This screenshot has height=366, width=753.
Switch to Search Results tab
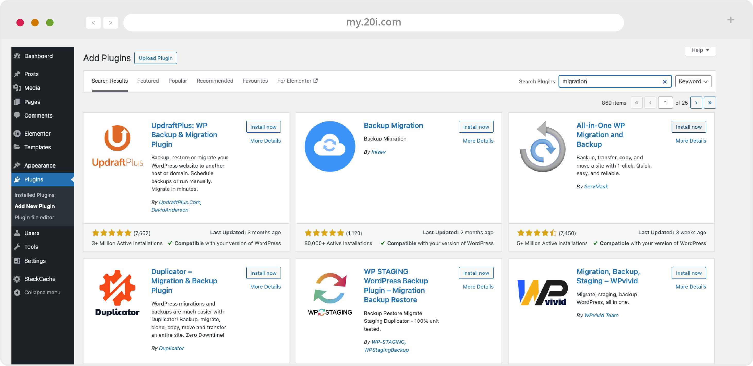point(110,81)
